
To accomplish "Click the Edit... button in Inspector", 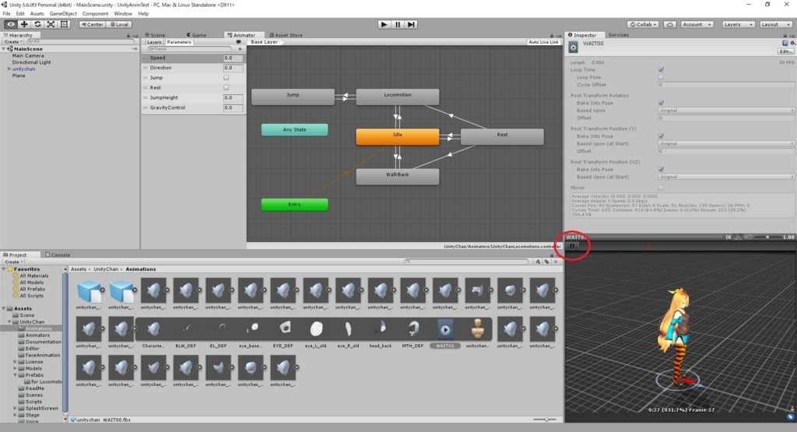I will 785,51.
